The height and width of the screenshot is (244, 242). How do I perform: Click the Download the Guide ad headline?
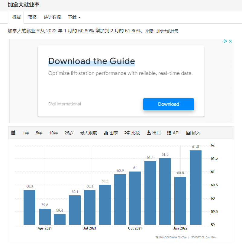click(x=92, y=61)
